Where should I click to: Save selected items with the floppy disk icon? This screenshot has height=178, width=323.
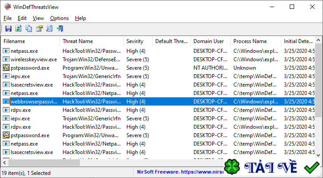(x=8, y=28)
